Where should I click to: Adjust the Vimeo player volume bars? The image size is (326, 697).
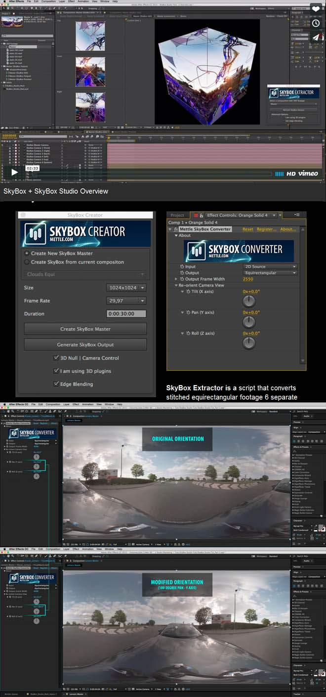point(279,174)
